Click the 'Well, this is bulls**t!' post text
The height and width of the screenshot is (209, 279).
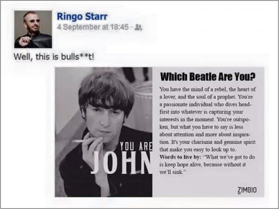pos(54,57)
